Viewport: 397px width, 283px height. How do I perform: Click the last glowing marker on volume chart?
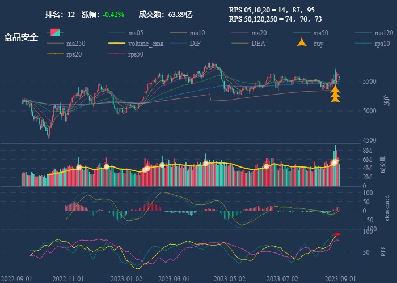click(x=335, y=162)
